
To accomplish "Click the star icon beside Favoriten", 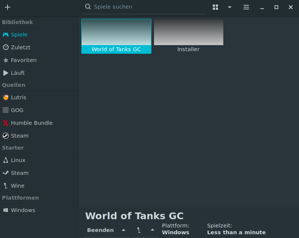I will pos(6,60).
